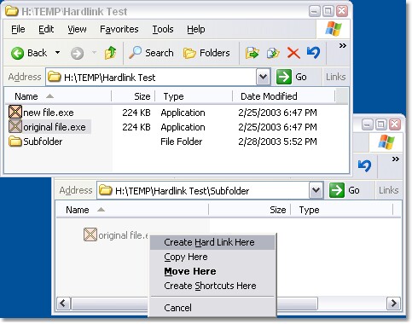Sort by the Size column in the Hardlink Test window
Image resolution: width=412 pixels, height=324 pixels.
pyautogui.click(x=133, y=96)
